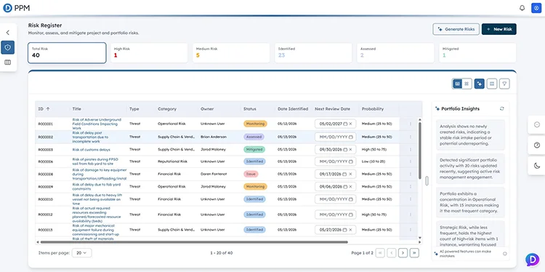
Task: Go to next page arrow
Action: (x=403, y=253)
